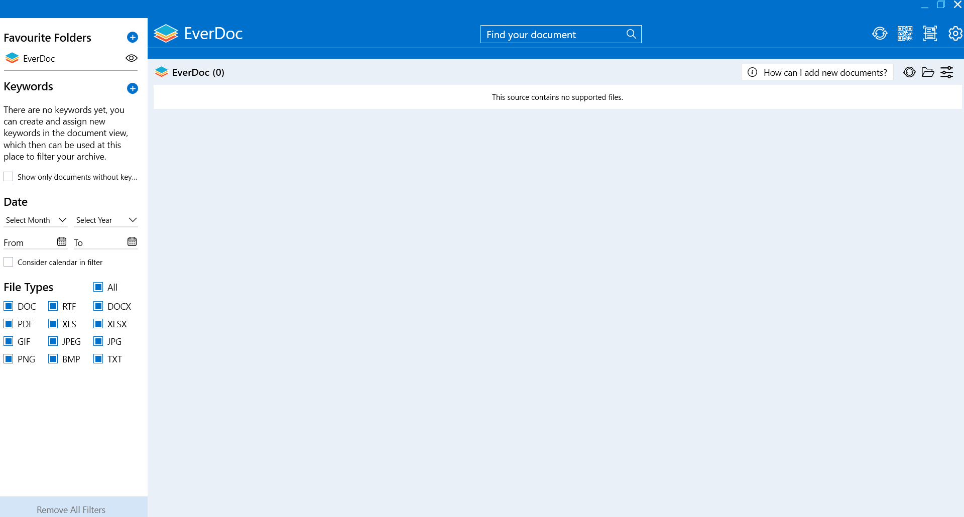Click the search magnifier icon

tap(631, 34)
